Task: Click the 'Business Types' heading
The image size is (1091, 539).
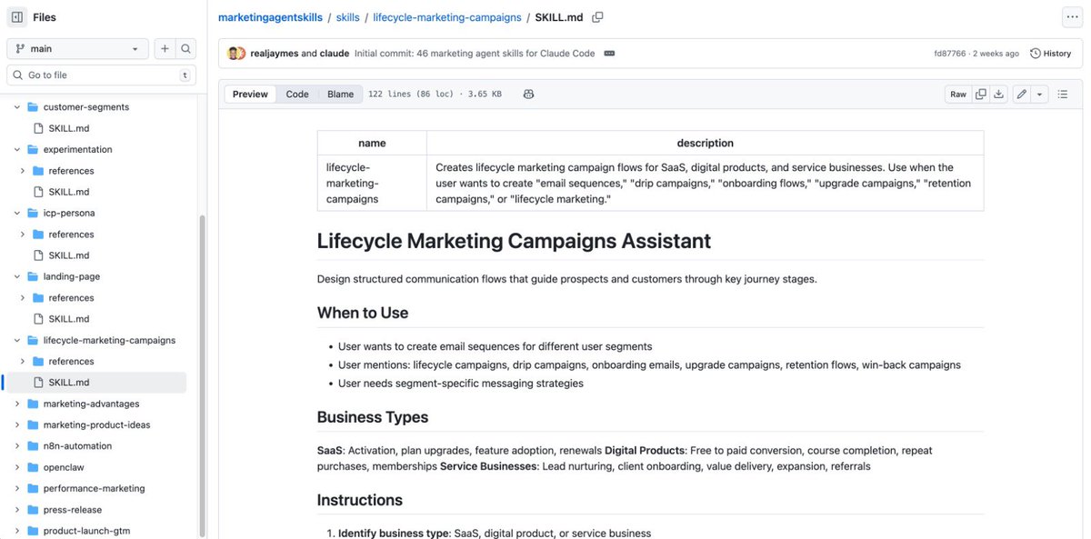Action: click(x=373, y=417)
